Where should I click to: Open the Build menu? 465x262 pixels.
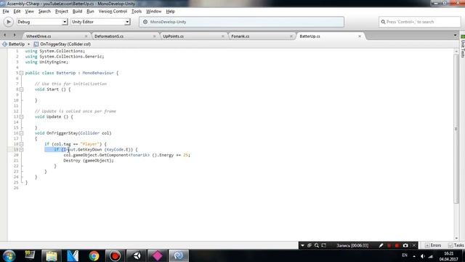point(78,12)
